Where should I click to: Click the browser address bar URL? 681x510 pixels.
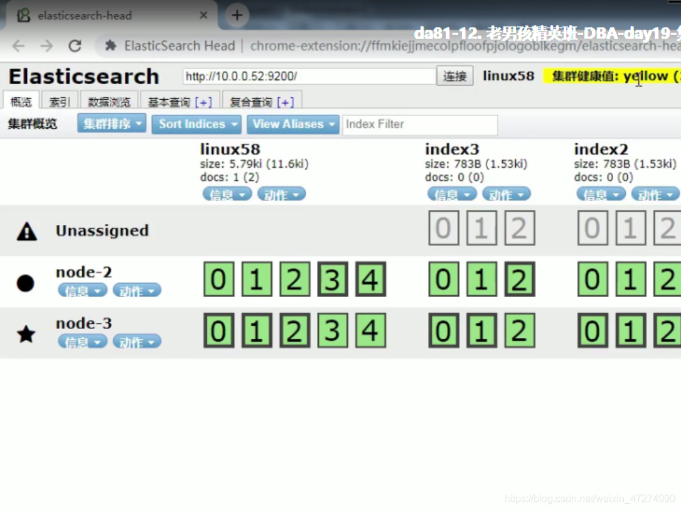[x=465, y=46]
